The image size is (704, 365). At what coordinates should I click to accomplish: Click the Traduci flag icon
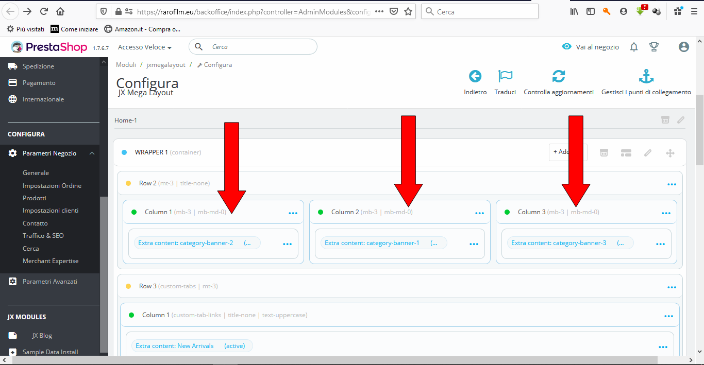(505, 76)
